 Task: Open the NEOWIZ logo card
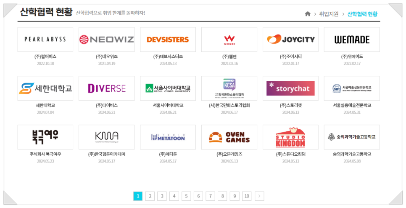(x=107, y=40)
